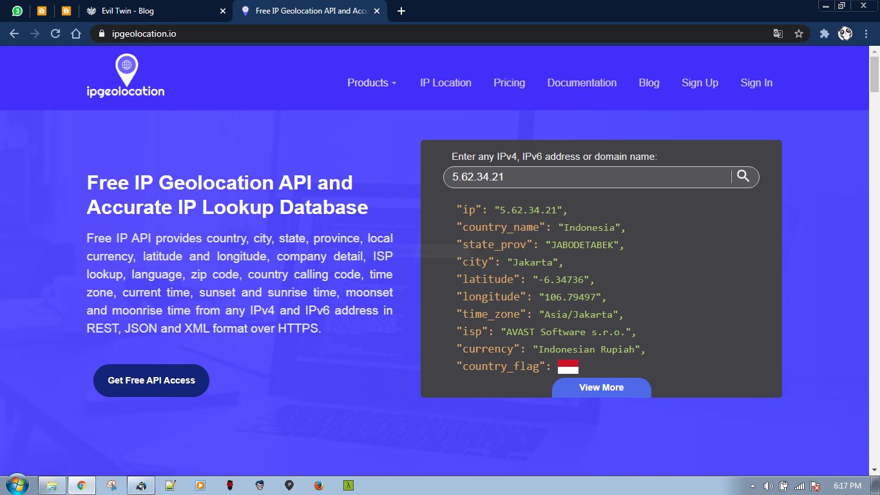This screenshot has width=880, height=495.
Task: Click the "Jakarta" city value
Action: pos(533,262)
